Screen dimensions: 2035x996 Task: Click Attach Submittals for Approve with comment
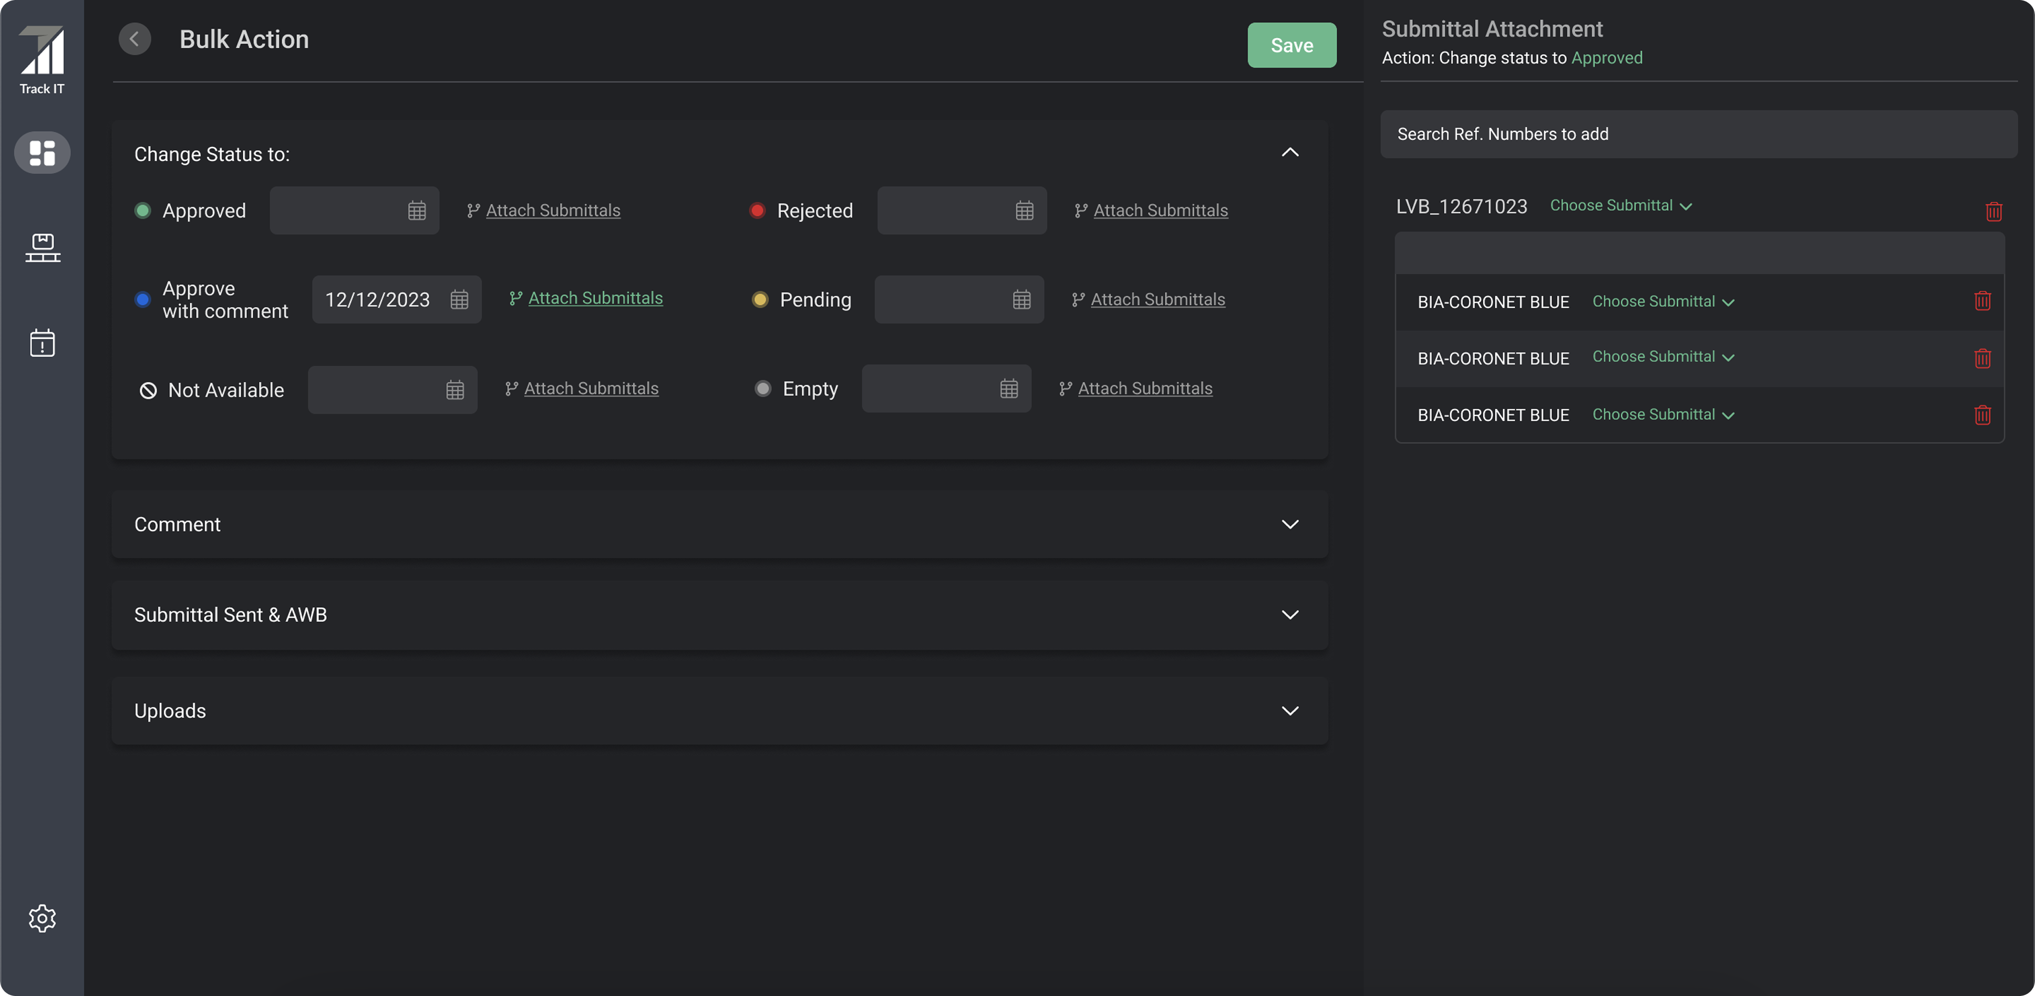tap(586, 298)
